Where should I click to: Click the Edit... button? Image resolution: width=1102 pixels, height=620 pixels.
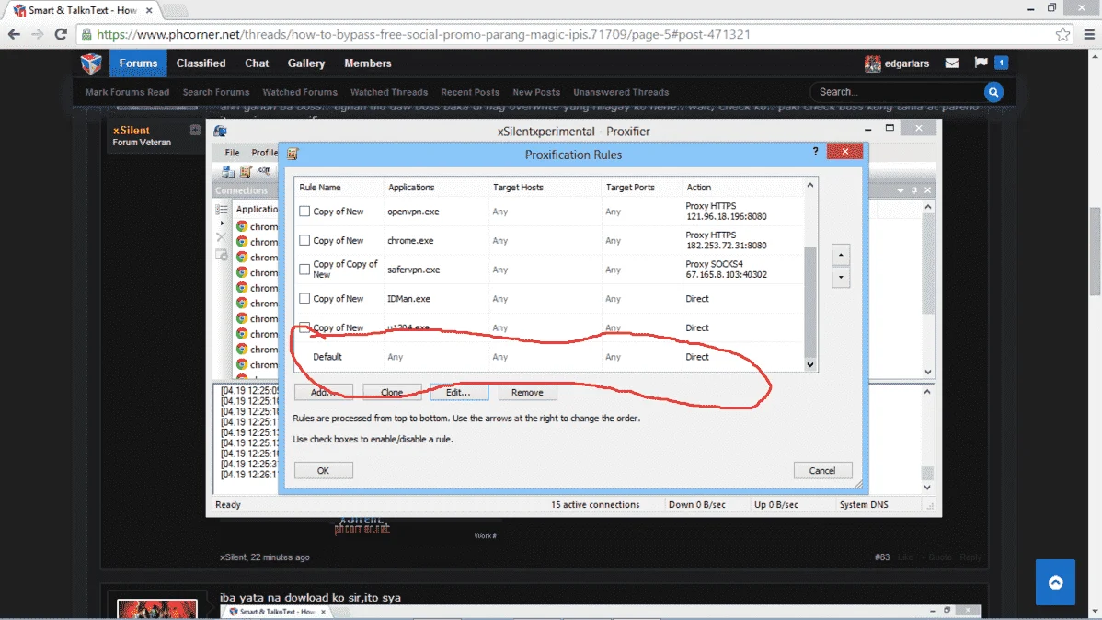tap(458, 392)
